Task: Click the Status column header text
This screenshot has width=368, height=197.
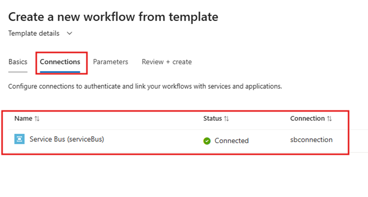Action: point(212,118)
